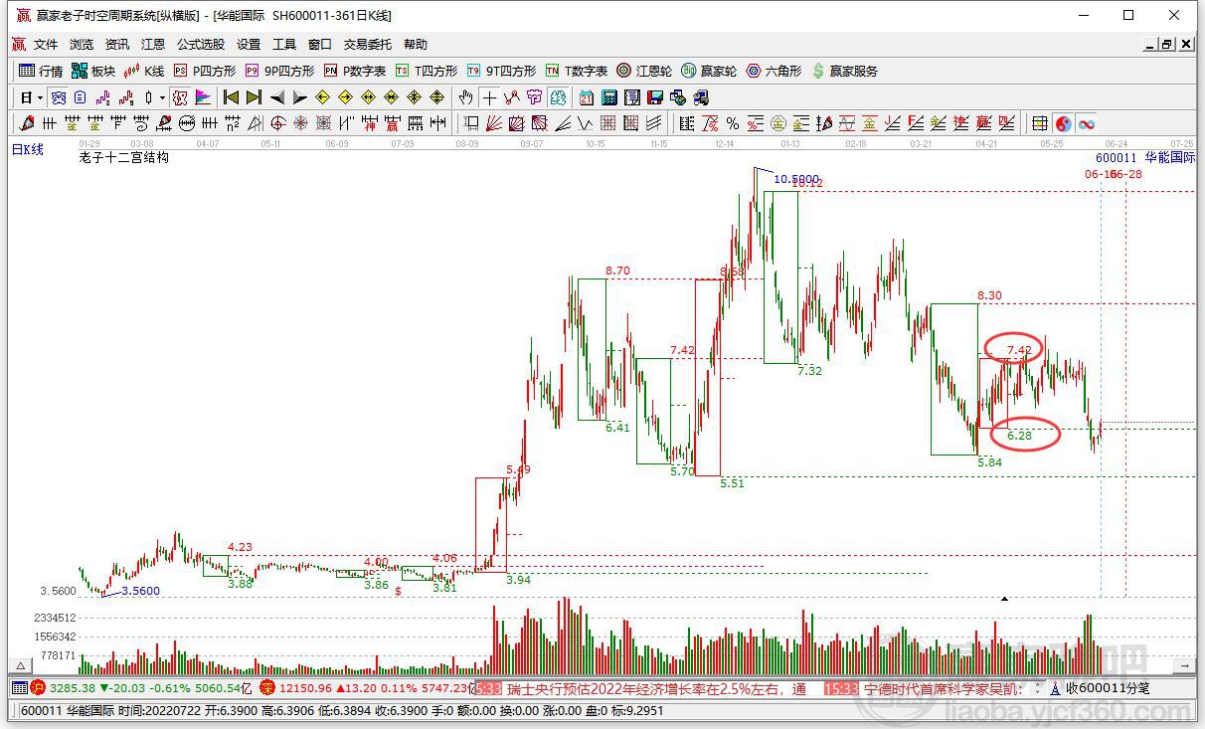Open the 文件 menu
Screen dimensions: 1205x729
(46, 45)
